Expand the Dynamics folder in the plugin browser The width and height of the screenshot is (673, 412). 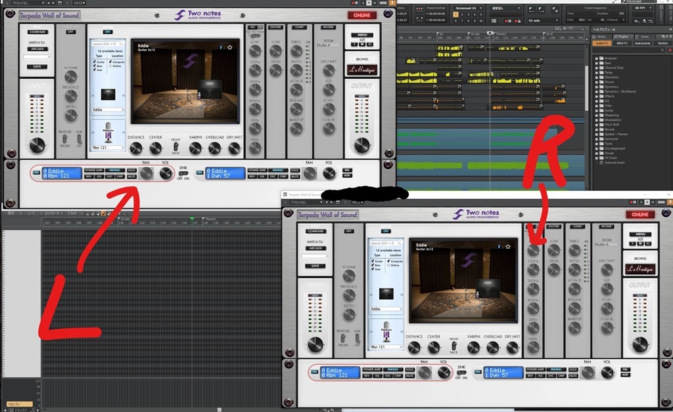pos(597,87)
